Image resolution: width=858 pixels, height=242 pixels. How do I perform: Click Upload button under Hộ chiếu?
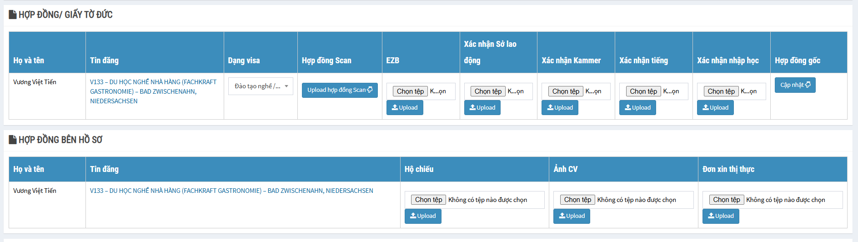click(423, 216)
